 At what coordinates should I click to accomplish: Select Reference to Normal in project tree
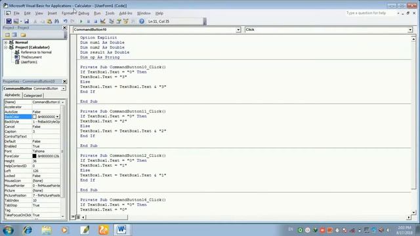(36, 52)
